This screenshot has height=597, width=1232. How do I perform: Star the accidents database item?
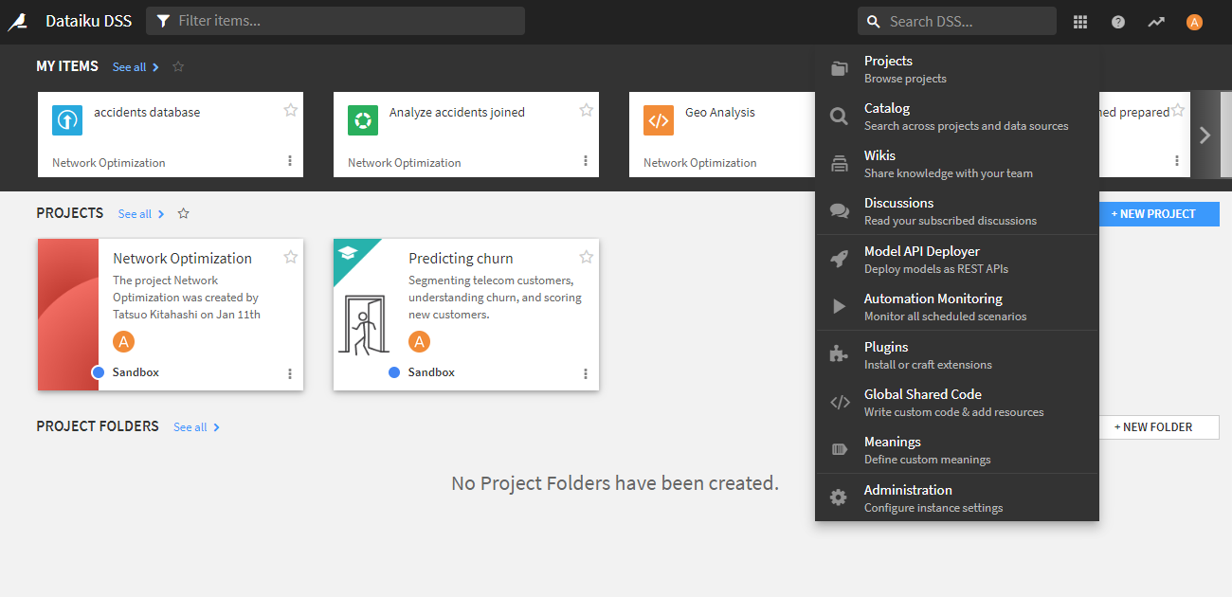tap(290, 110)
